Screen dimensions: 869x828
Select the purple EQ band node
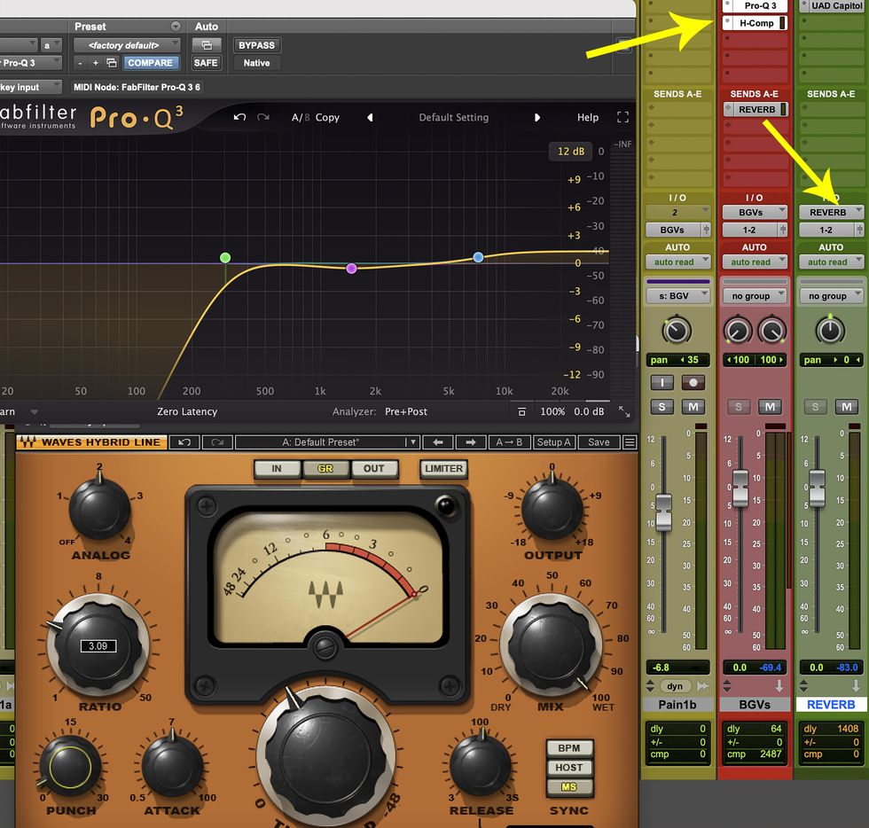[351, 269]
